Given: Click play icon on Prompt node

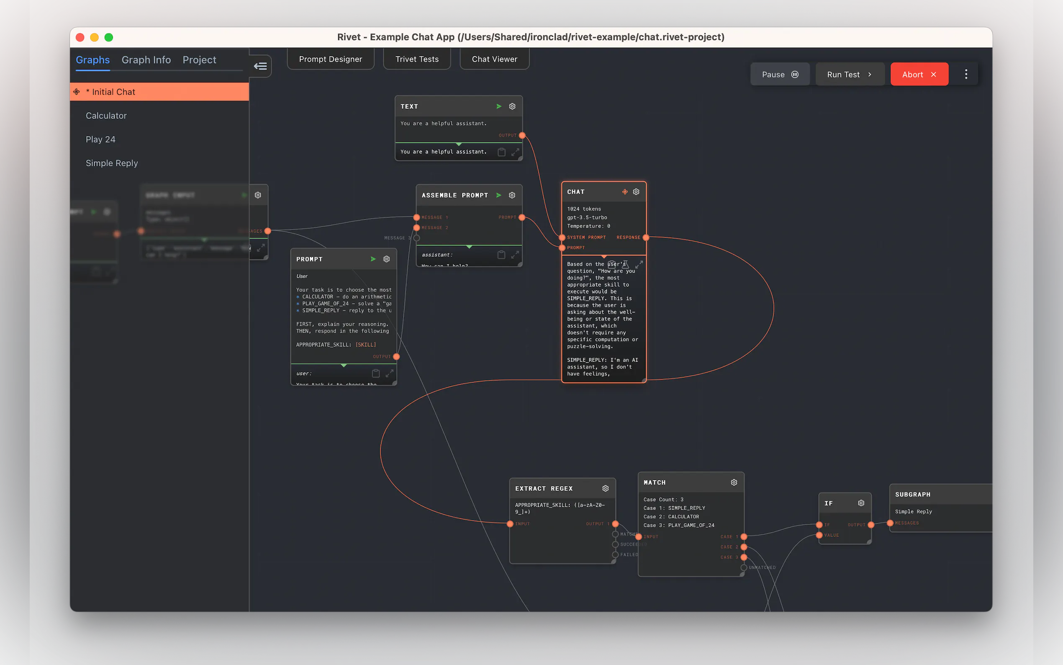Looking at the screenshot, I should 373,259.
